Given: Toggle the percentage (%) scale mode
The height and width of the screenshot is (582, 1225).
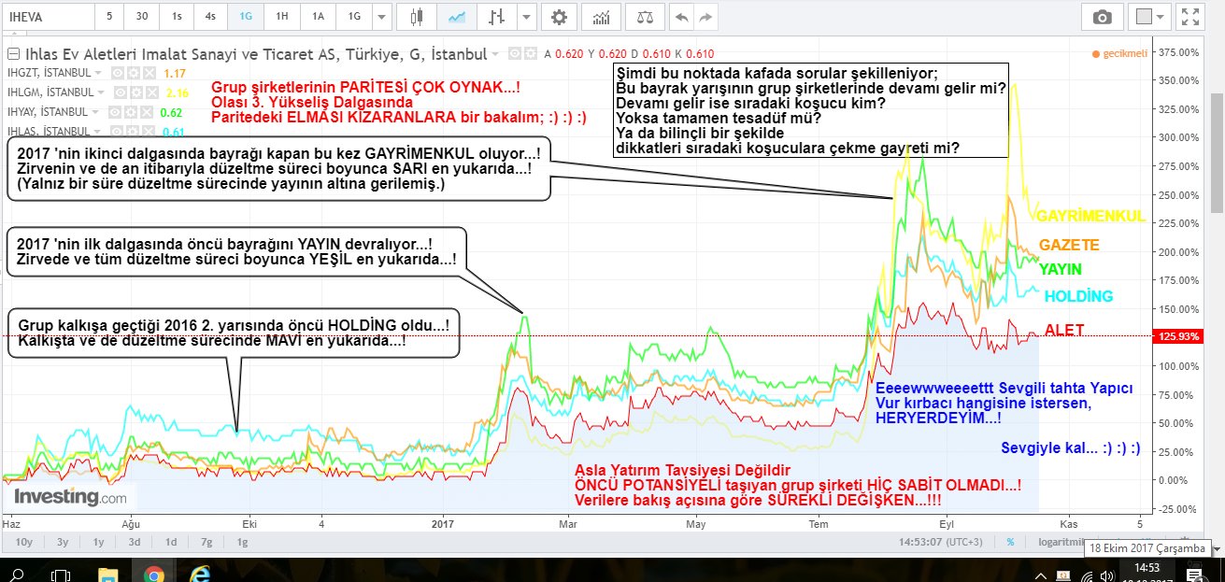Looking at the screenshot, I should click(1010, 542).
